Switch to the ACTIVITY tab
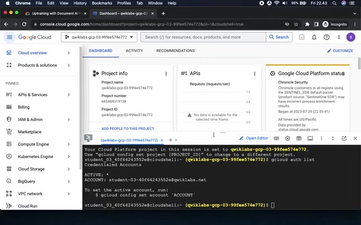The width and height of the screenshot is (361, 225). [134, 51]
